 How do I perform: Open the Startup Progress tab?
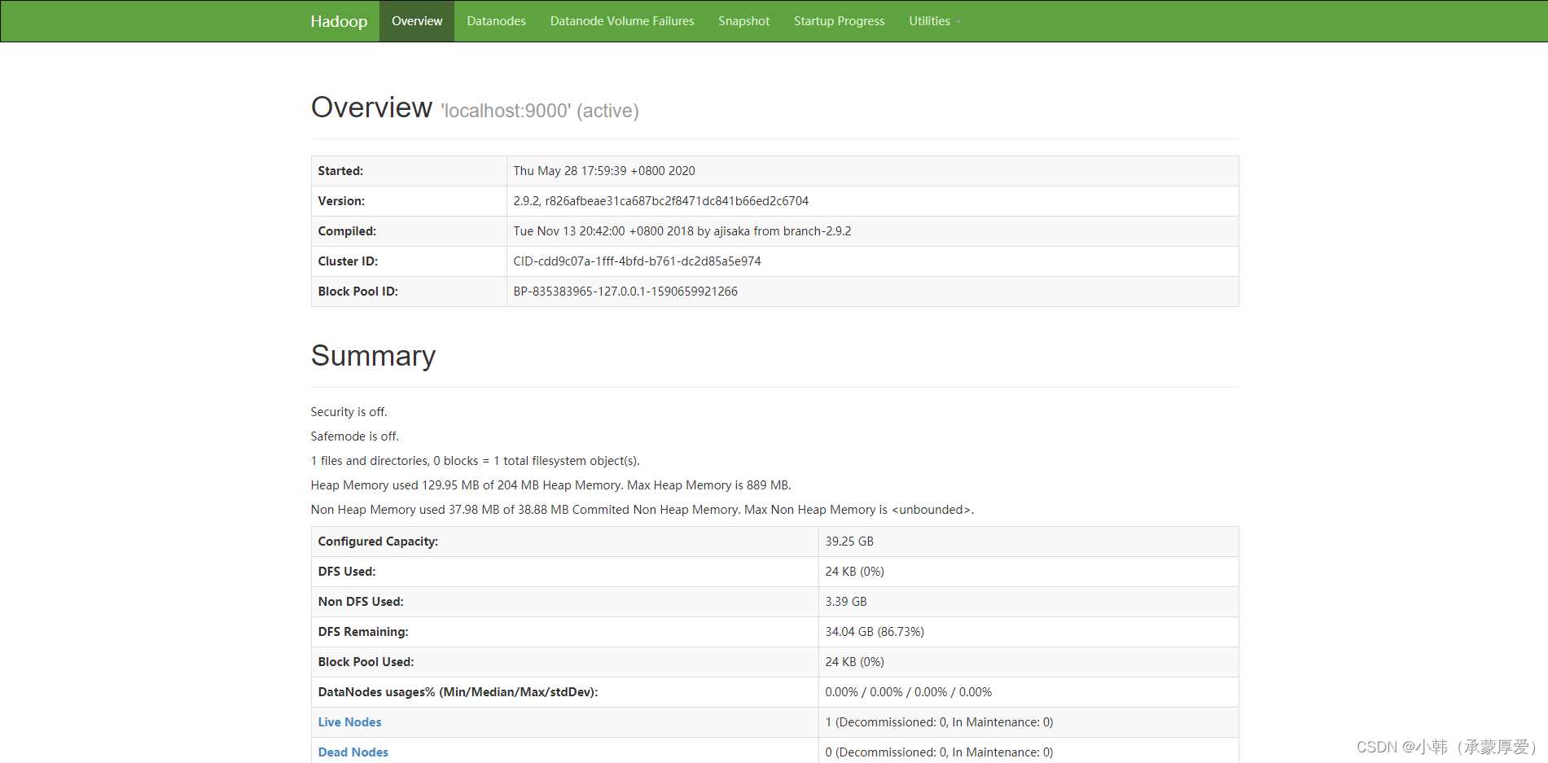tap(839, 21)
